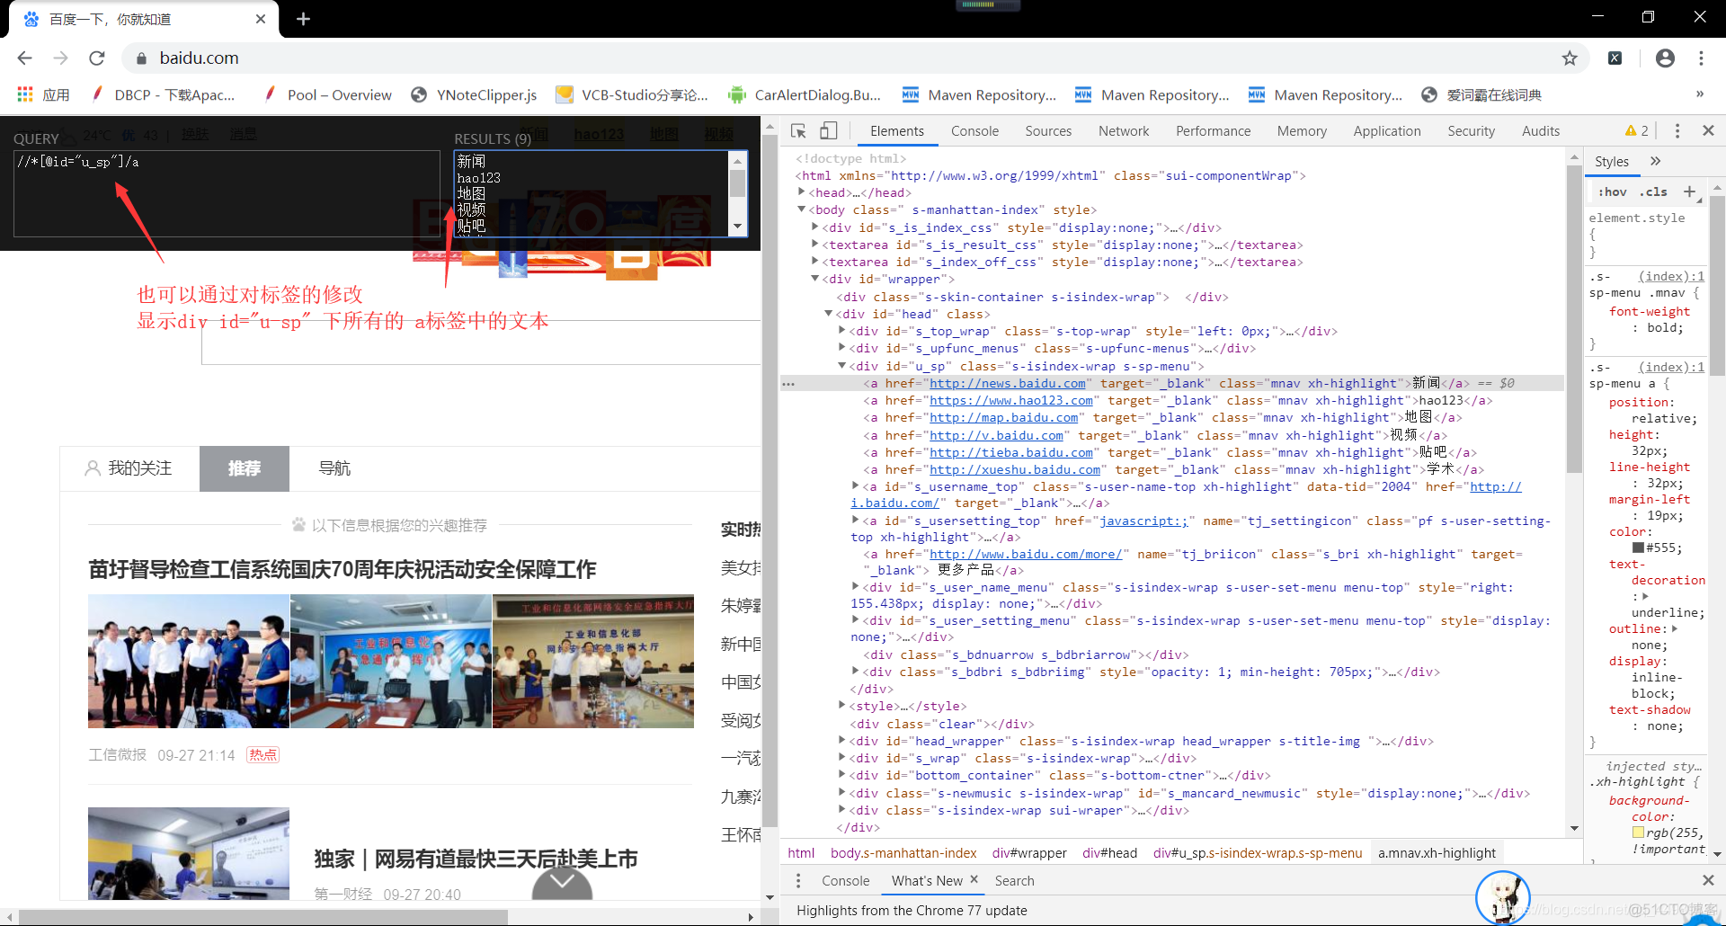The height and width of the screenshot is (926, 1726).
Task: Click the 热点 tag label
Action: point(263,755)
